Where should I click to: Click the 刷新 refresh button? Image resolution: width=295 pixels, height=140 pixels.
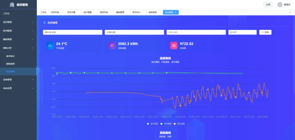(265, 32)
